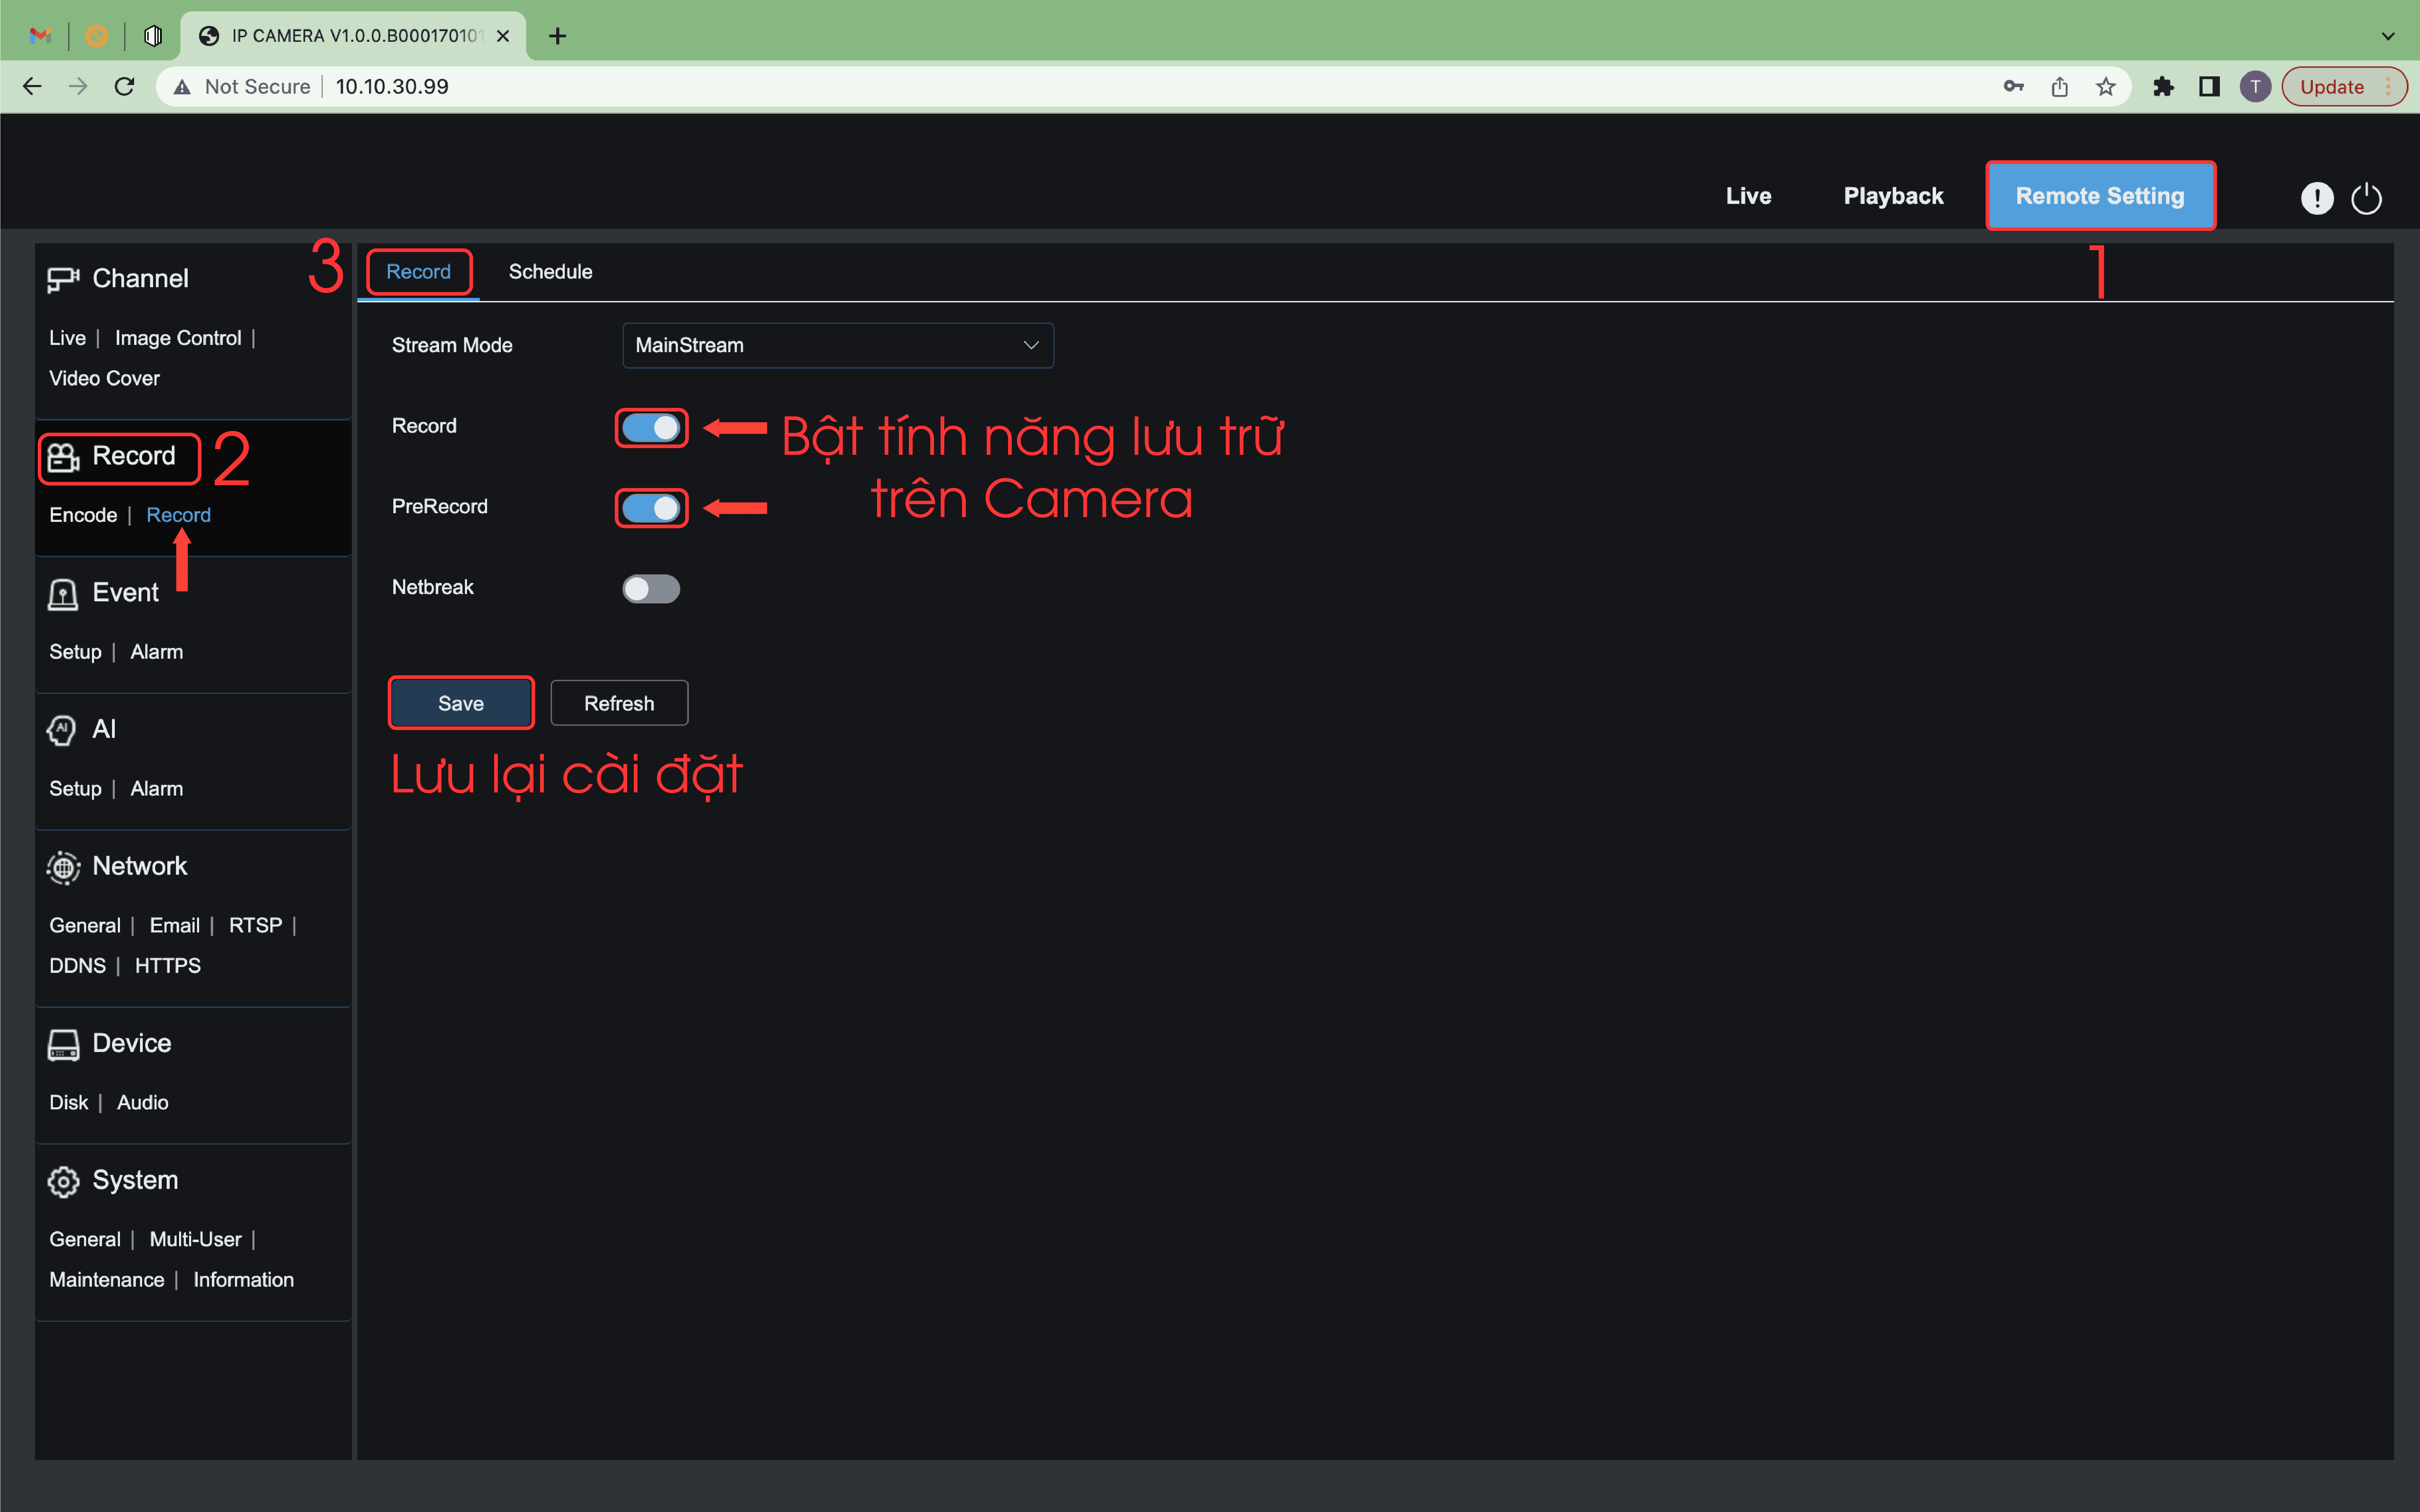Open the Stream Mode MainStream dropdown
This screenshot has width=2420, height=1512.
[x=837, y=345]
